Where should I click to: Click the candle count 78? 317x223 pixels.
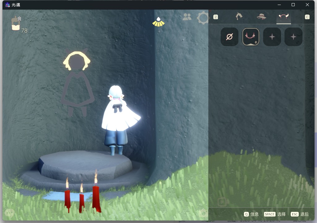[x=24, y=31]
